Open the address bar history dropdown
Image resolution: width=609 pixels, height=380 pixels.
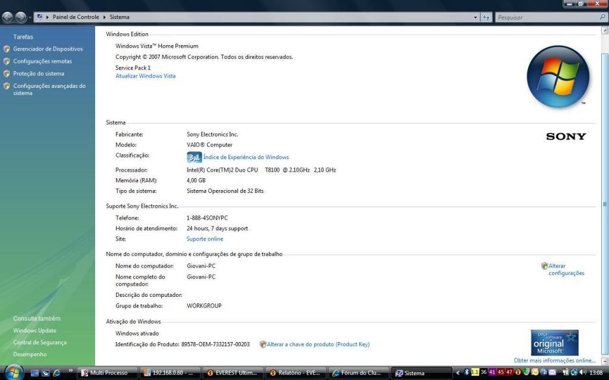[475, 17]
